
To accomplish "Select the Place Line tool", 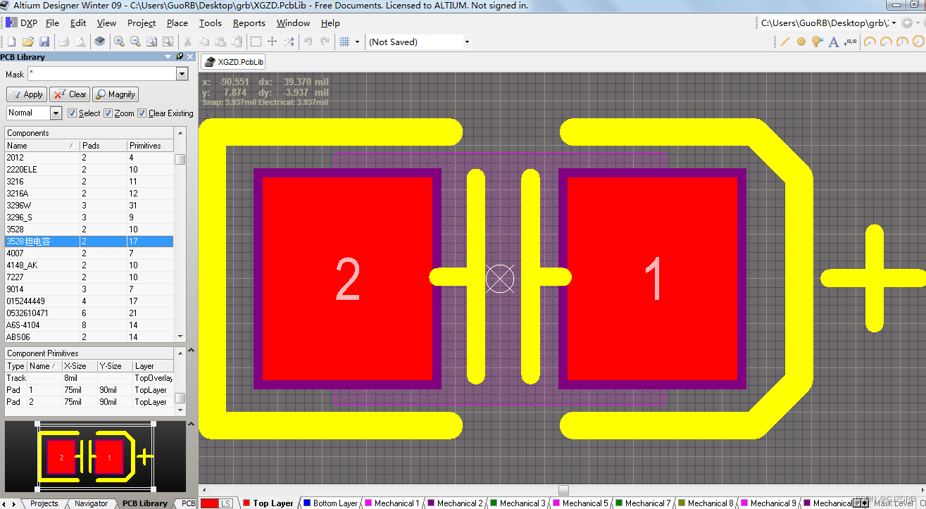I will click(784, 41).
